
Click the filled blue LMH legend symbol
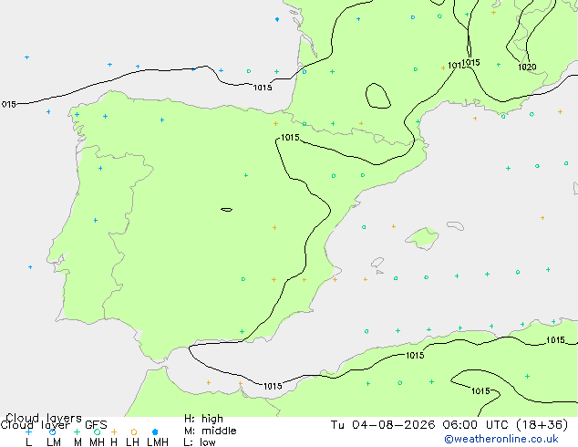(155, 431)
